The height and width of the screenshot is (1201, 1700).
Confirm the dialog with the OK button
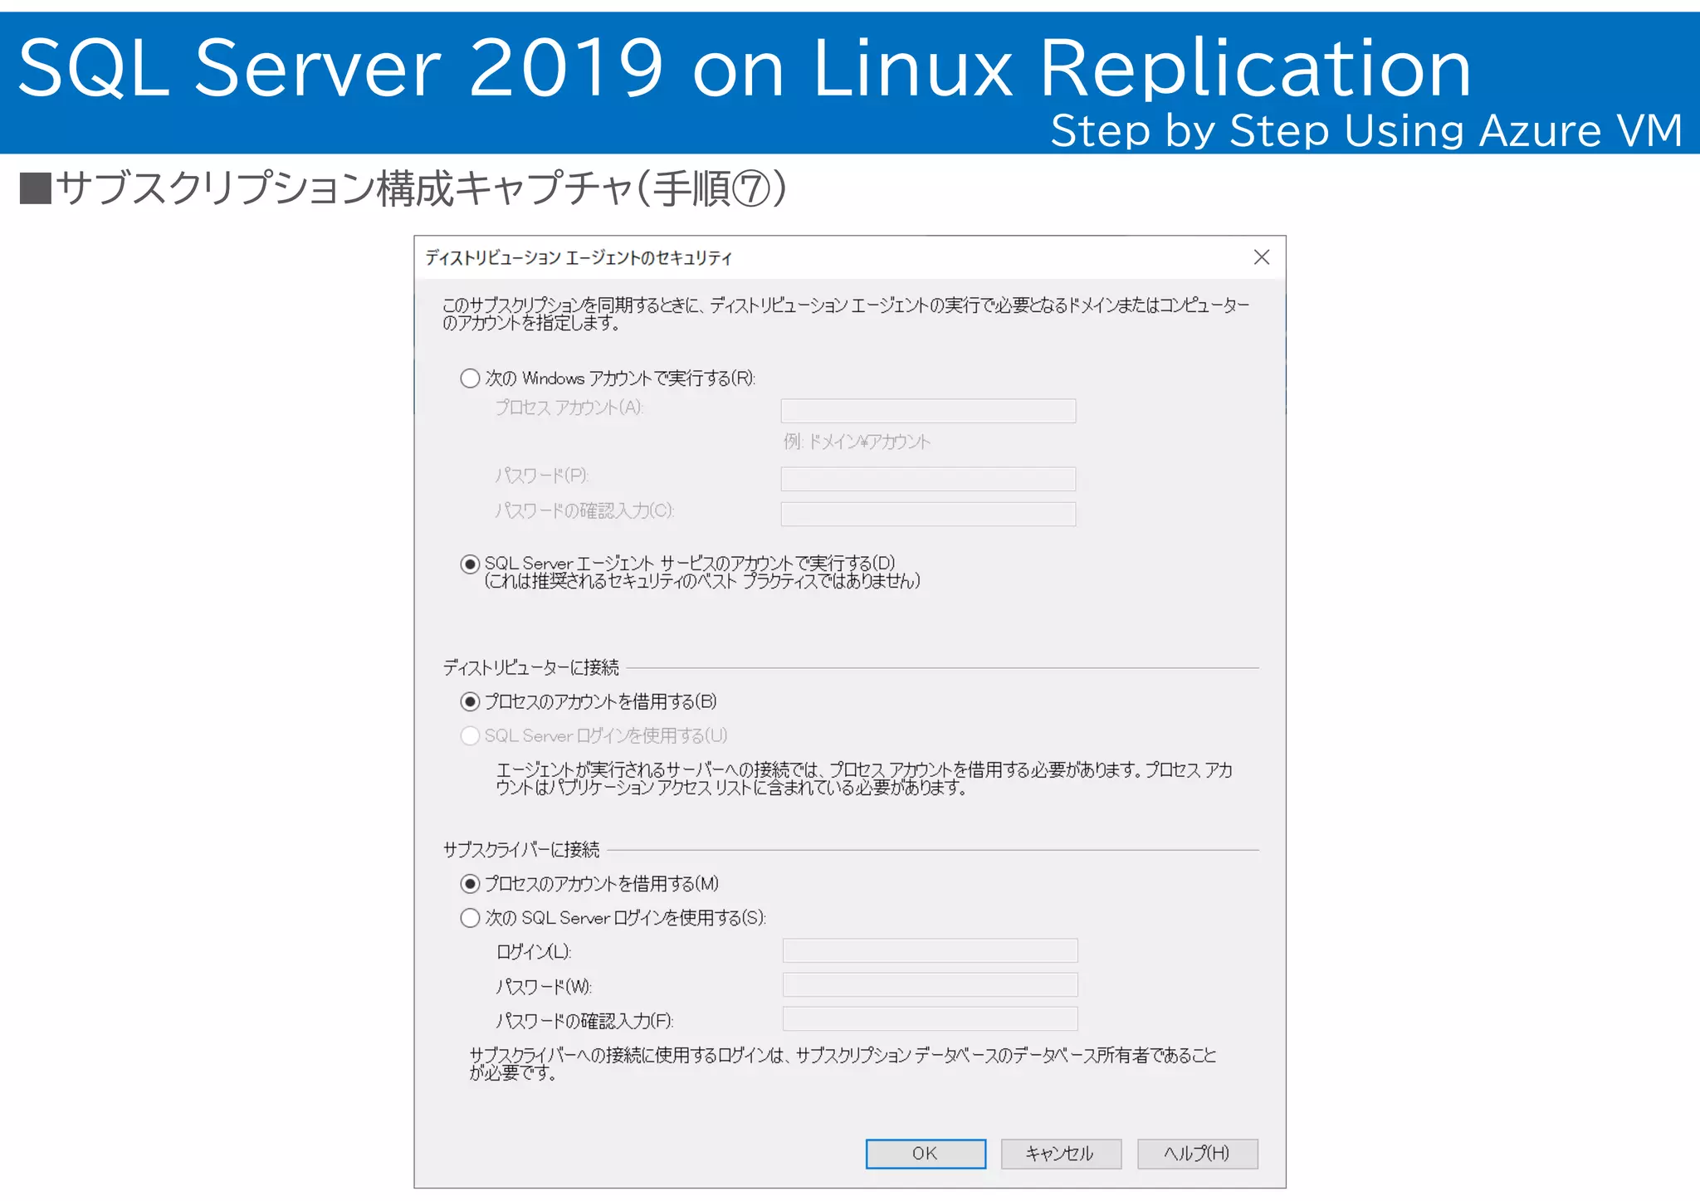point(926,1154)
